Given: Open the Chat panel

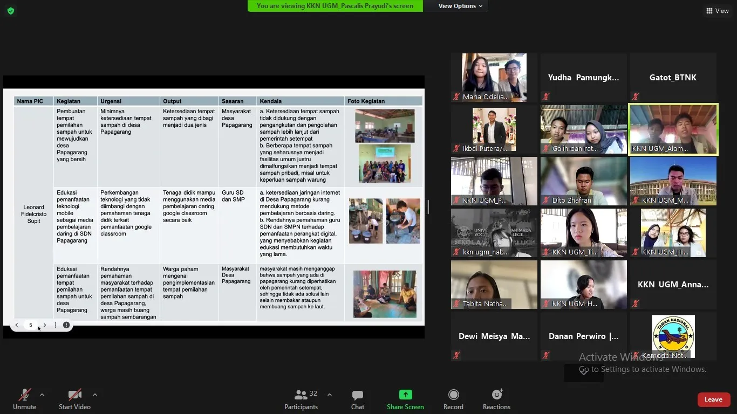Looking at the screenshot, I should coord(357,399).
